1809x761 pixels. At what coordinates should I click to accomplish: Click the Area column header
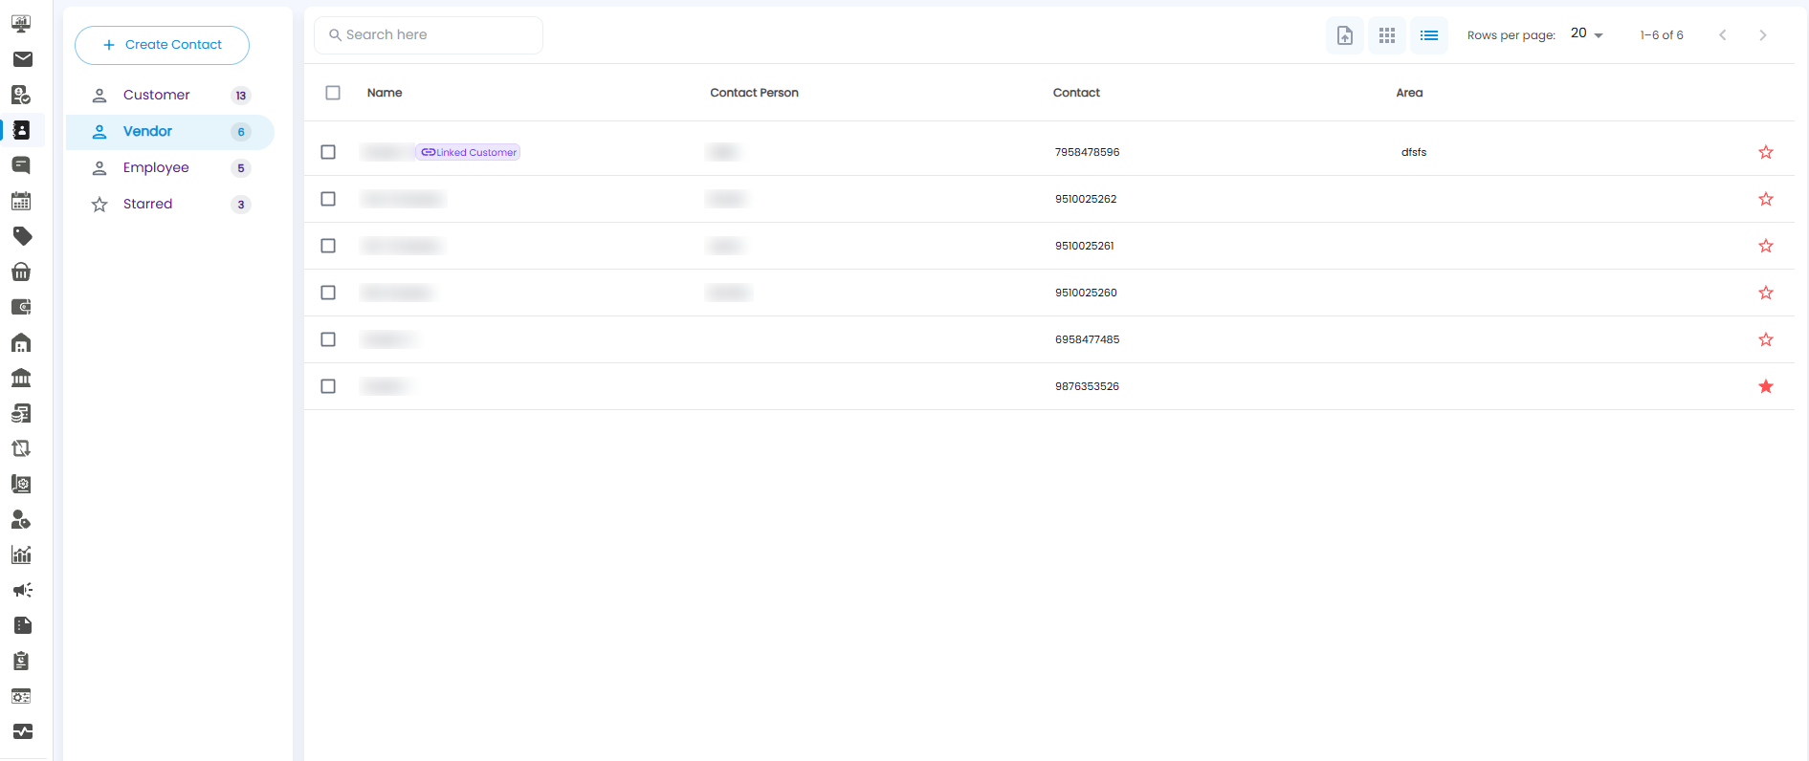[1409, 93]
